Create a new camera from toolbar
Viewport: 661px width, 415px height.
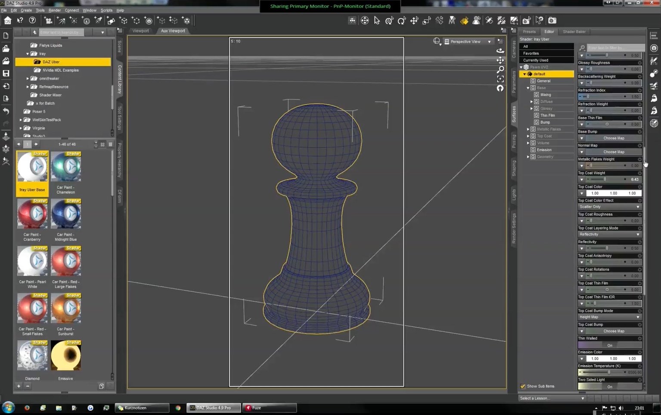tap(49, 20)
